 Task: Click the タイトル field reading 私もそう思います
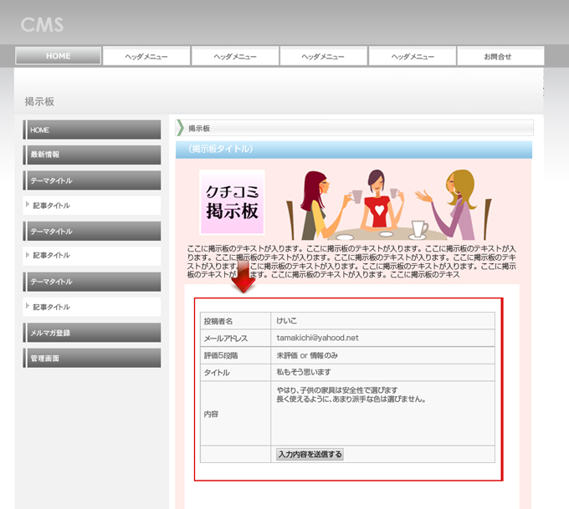[384, 372]
